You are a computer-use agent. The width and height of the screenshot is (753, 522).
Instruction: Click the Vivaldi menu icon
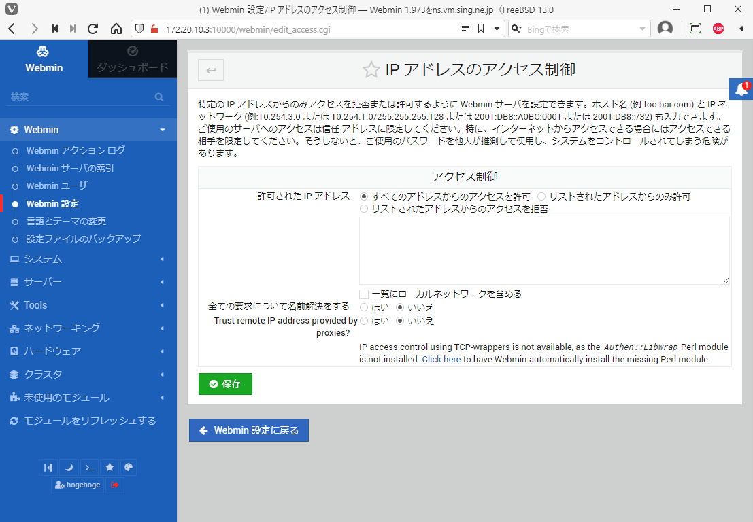(11, 9)
